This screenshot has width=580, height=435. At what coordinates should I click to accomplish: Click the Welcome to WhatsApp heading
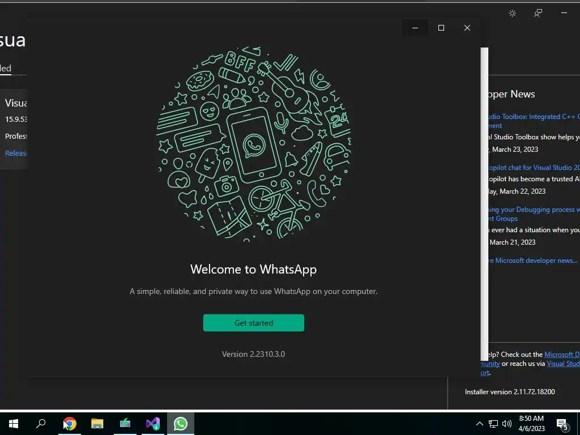click(x=253, y=269)
